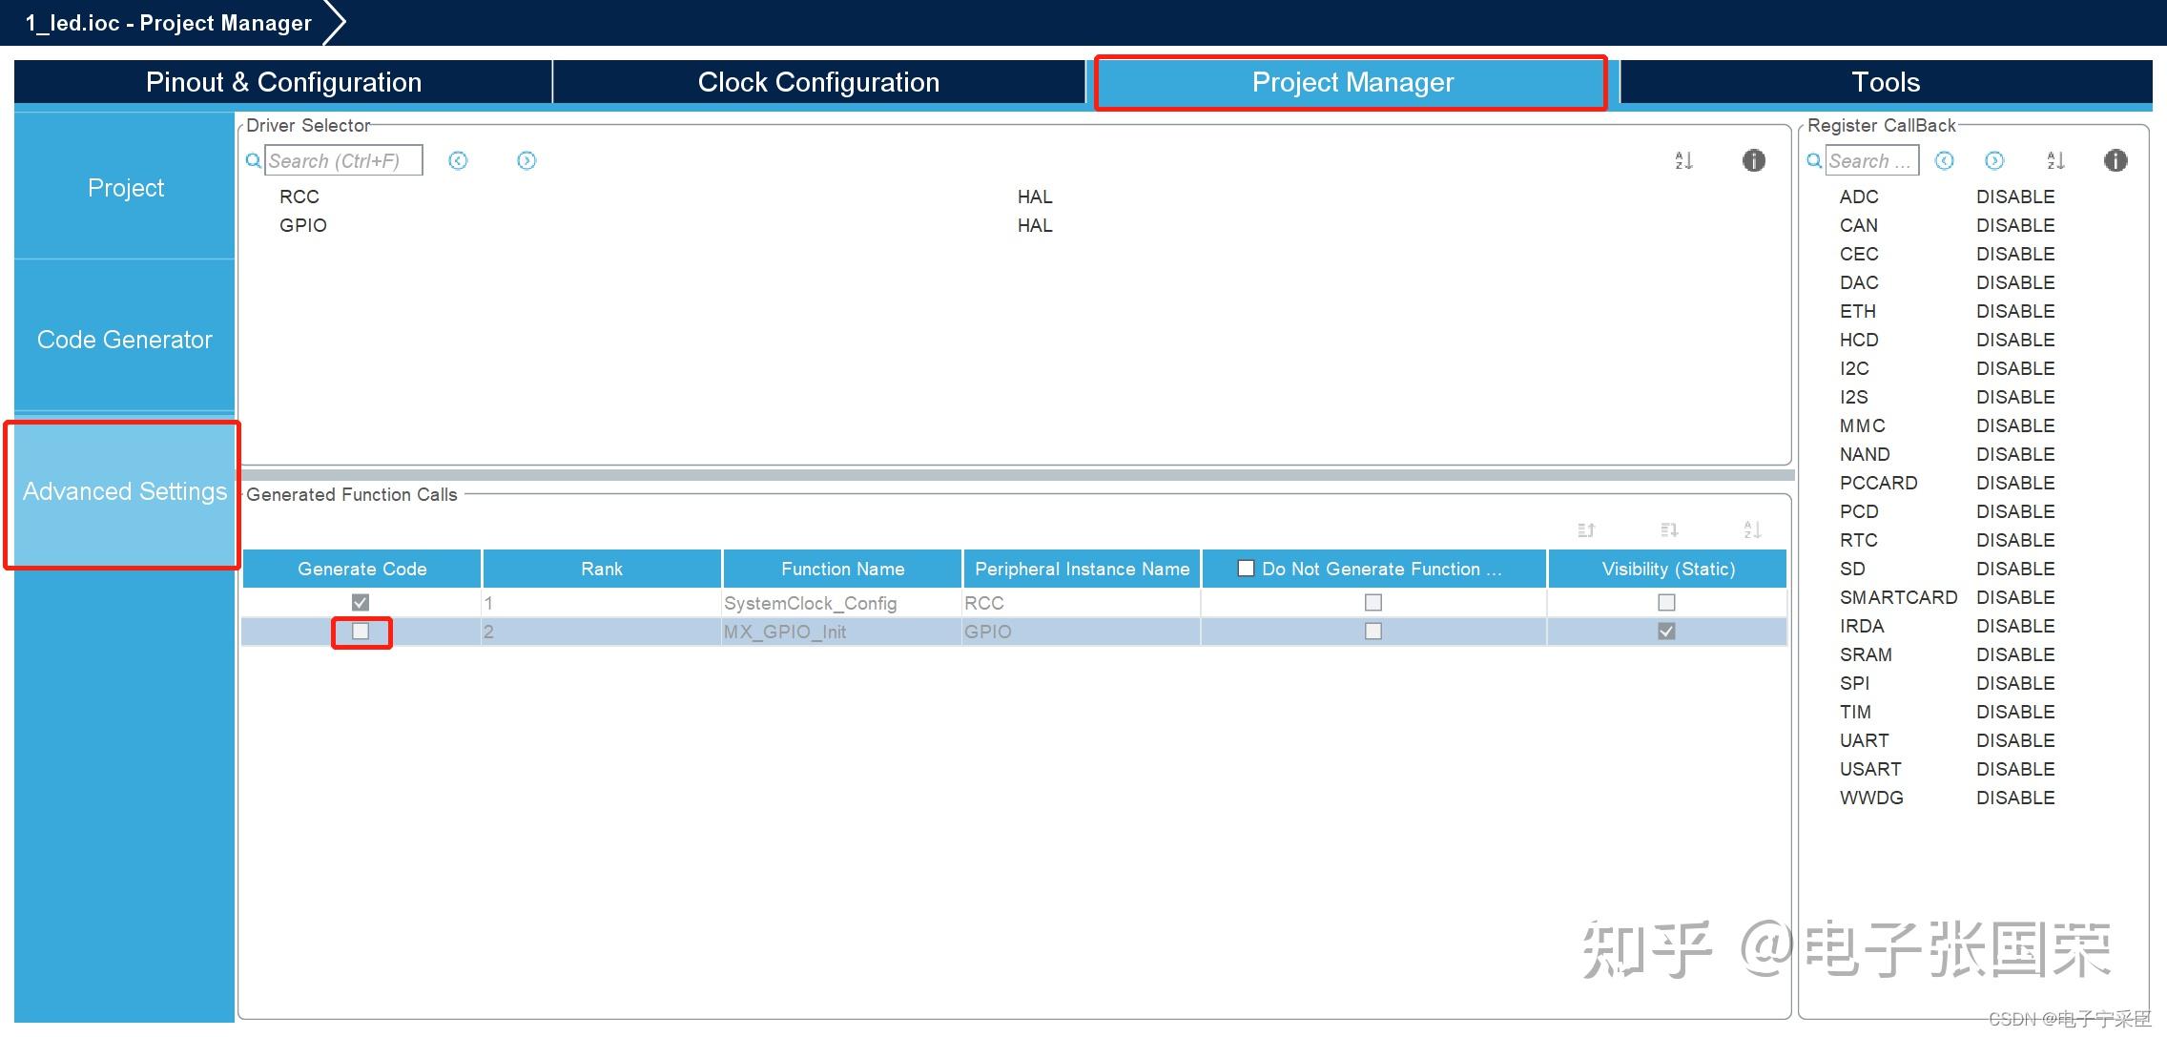Click Driver Selector sort A-Z icon
Image resolution: width=2167 pixels, height=1037 pixels.
pos(1683,160)
